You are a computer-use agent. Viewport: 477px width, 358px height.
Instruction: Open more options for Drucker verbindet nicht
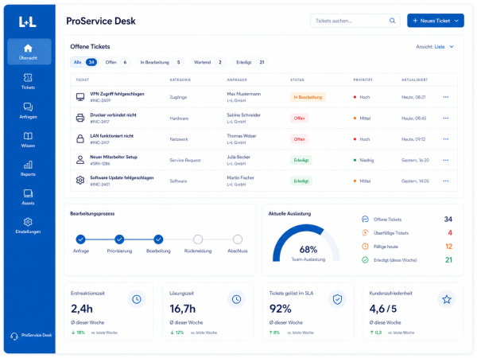pyautogui.click(x=446, y=118)
